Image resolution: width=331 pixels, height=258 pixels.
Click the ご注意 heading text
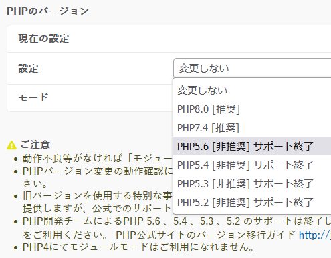click(x=35, y=145)
